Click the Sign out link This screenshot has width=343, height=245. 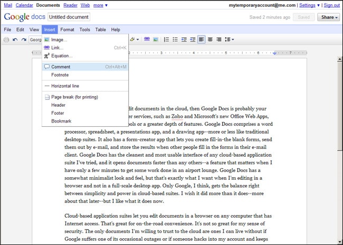pos(331,5)
